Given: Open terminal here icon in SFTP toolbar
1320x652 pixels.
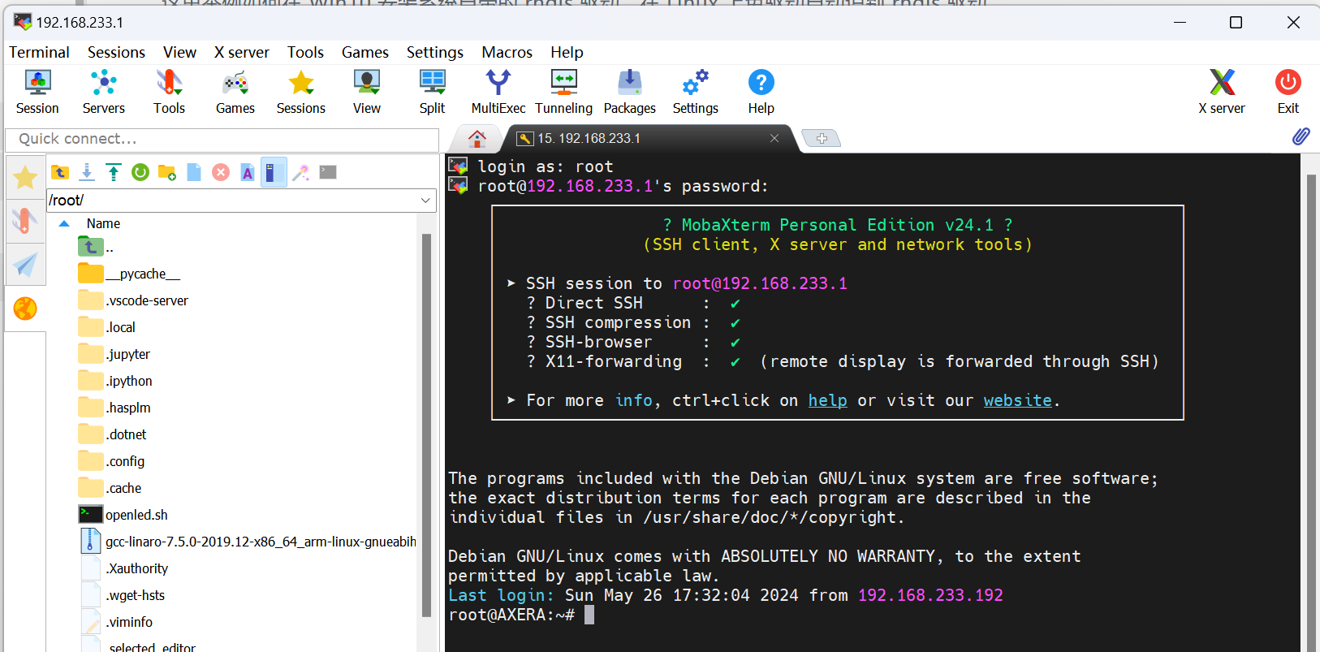Looking at the screenshot, I should coord(328,172).
